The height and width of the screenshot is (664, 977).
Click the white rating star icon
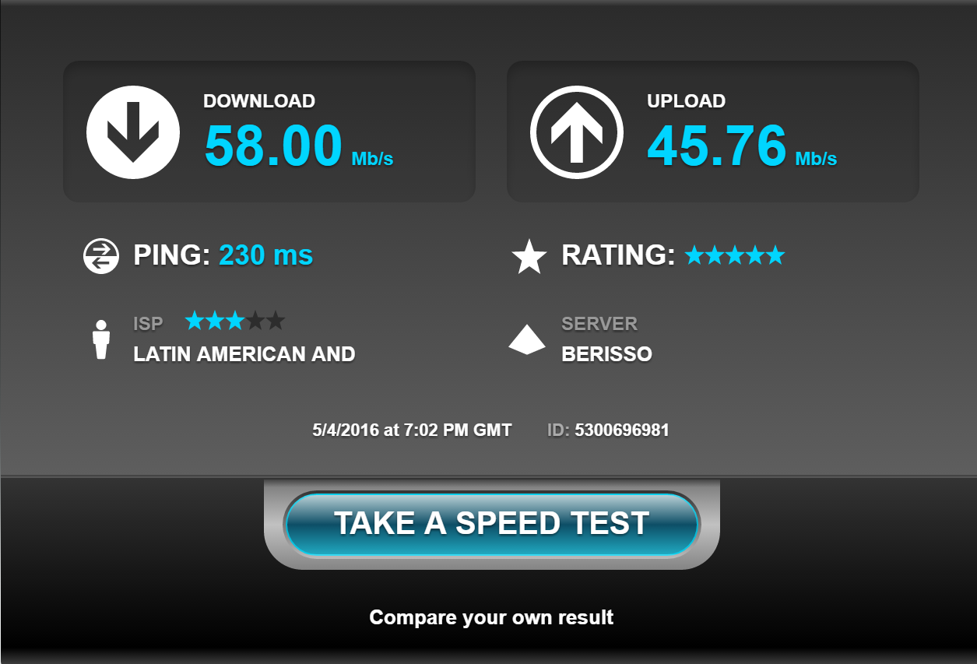tap(529, 257)
